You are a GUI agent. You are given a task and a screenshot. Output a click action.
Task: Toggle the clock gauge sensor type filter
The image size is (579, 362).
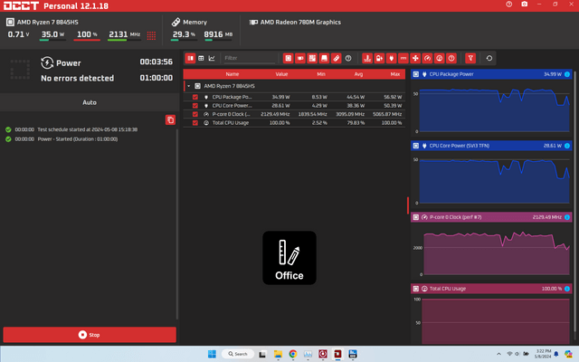pyautogui.click(x=427, y=58)
